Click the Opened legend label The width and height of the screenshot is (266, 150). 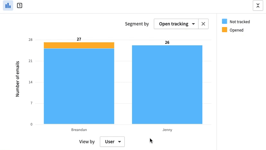(x=236, y=30)
